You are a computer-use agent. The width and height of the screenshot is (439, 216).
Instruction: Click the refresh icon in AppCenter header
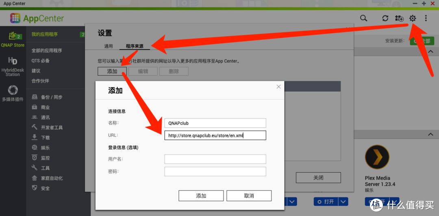pyautogui.click(x=385, y=18)
